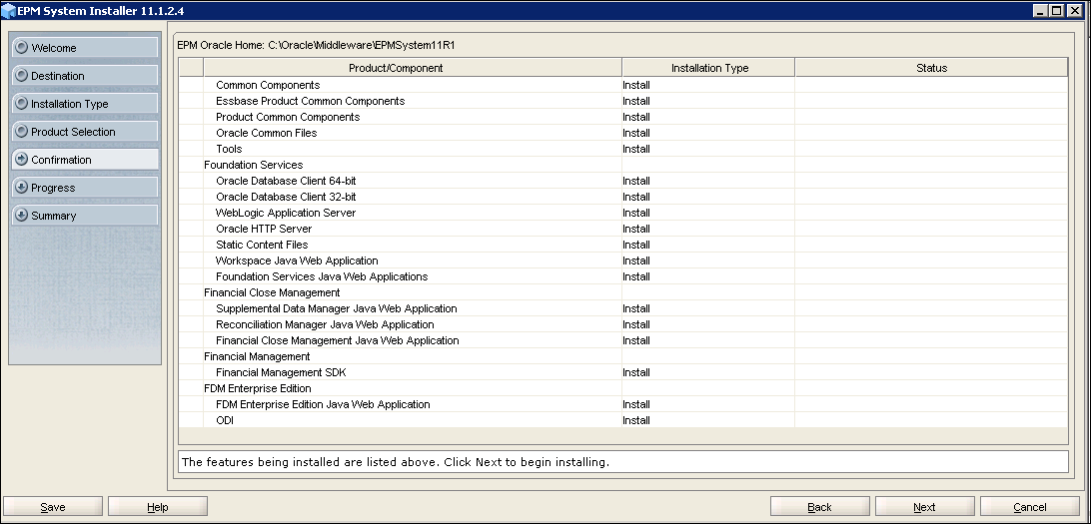Select the Static Content Files row
Screen dimensions: 1091x524
pyautogui.click(x=622, y=245)
